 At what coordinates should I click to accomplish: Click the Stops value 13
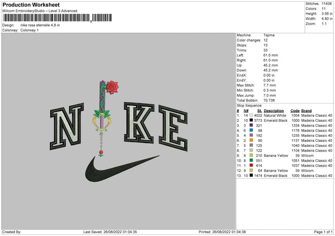pos(265,45)
